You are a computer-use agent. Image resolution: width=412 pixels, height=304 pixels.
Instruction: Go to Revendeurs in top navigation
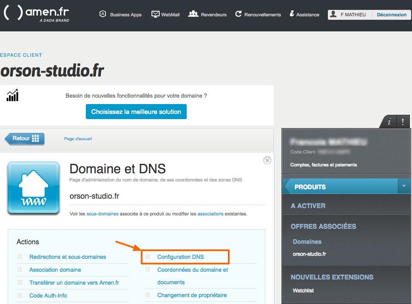pyautogui.click(x=214, y=15)
